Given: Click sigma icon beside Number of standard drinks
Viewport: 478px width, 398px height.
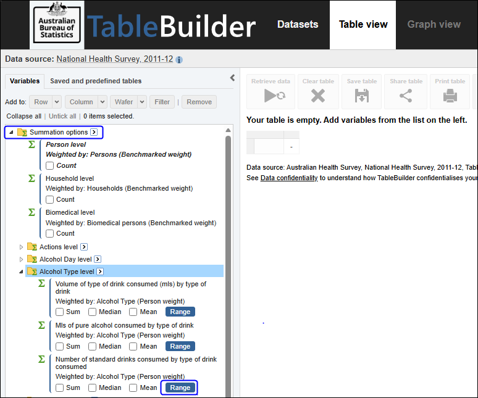Looking at the screenshot, I should (x=41, y=359).
